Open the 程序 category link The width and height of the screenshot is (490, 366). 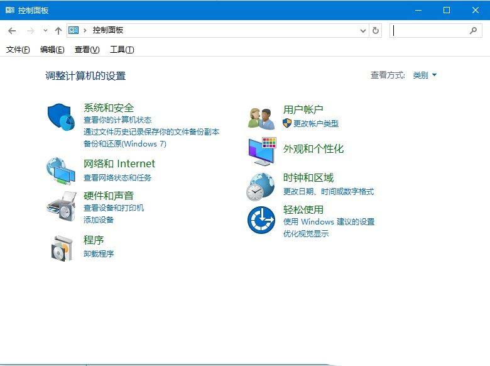point(94,240)
